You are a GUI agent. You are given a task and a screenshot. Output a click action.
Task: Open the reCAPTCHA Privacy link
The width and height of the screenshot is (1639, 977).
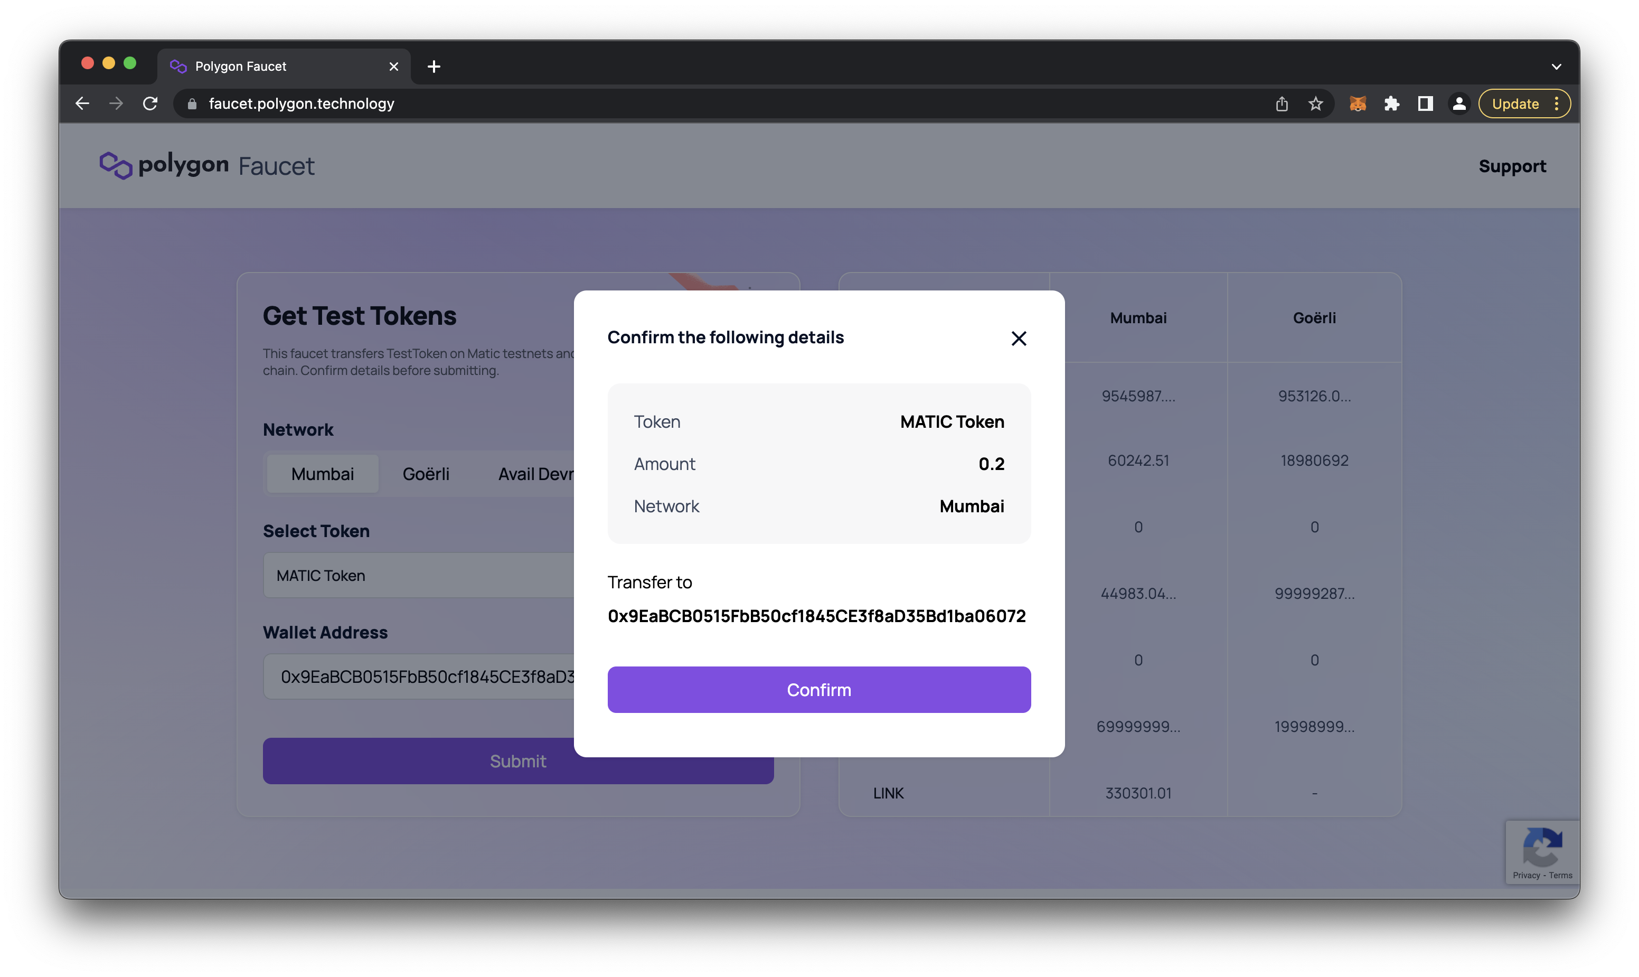(1526, 875)
